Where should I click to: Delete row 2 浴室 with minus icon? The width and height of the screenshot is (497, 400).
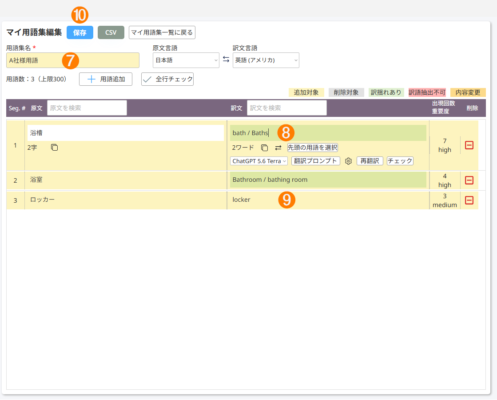(469, 180)
